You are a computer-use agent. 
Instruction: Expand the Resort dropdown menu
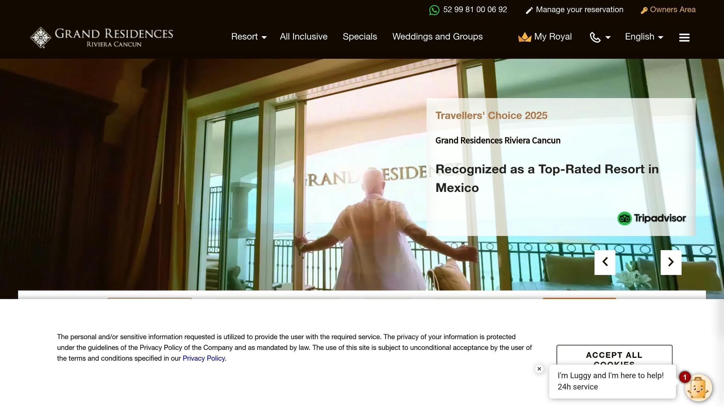(249, 37)
